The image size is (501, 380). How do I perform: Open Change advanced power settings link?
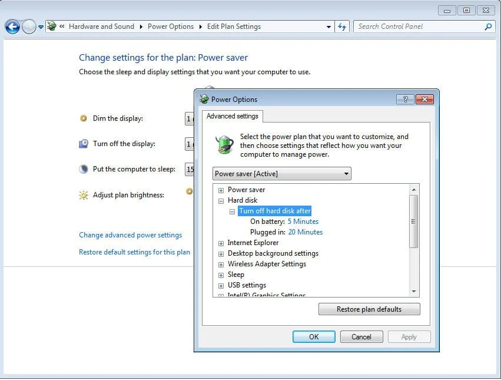[x=130, y=235]
